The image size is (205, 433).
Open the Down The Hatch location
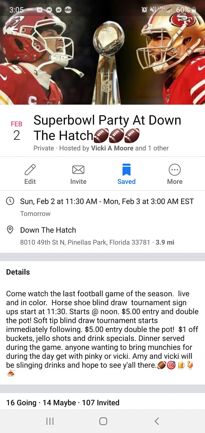point(48,230)
